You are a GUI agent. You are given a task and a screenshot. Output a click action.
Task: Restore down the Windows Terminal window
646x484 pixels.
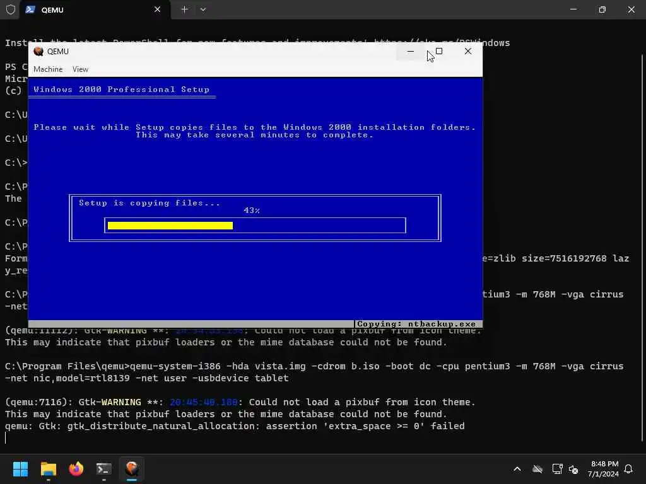602,9
